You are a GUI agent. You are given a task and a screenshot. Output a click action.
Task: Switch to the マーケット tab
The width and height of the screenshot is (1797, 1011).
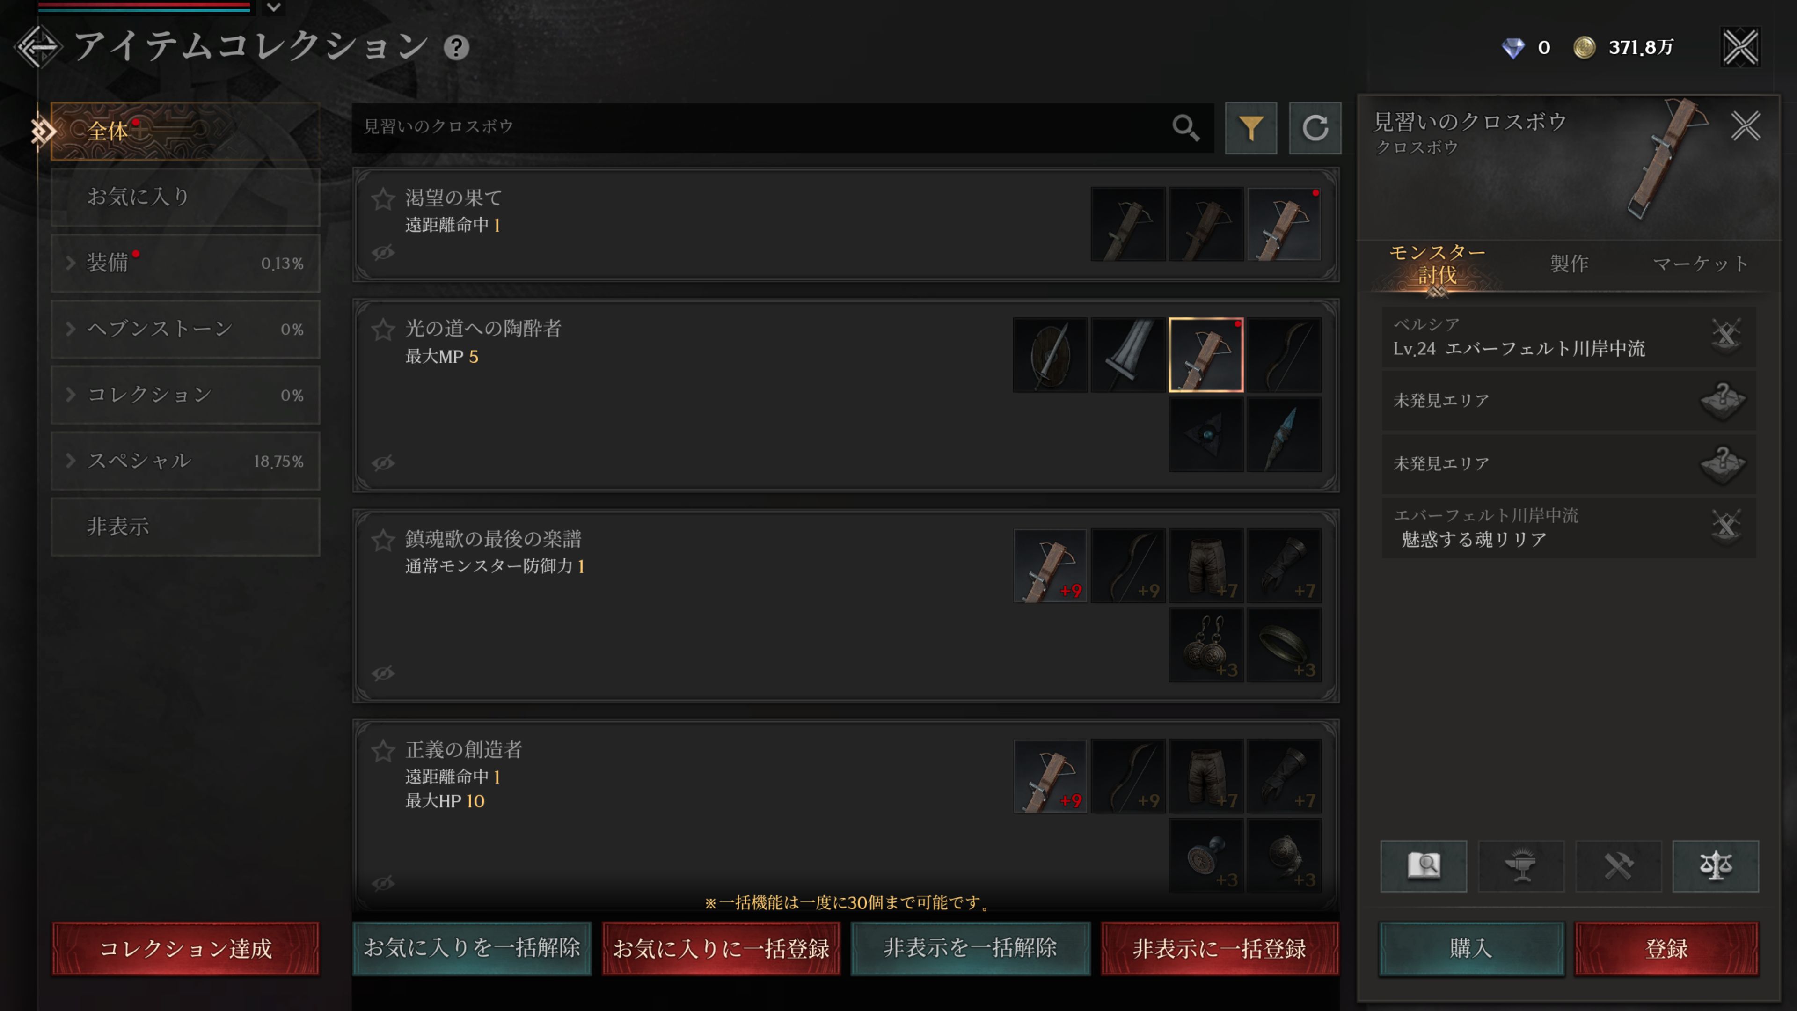[1701, 264]
